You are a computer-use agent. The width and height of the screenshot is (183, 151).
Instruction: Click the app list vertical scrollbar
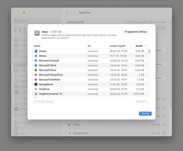[x=149, y=51]
